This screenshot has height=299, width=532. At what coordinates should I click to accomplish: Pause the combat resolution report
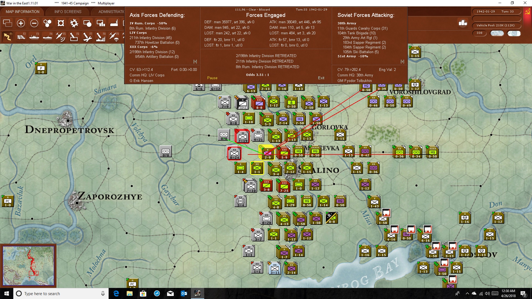212,78
